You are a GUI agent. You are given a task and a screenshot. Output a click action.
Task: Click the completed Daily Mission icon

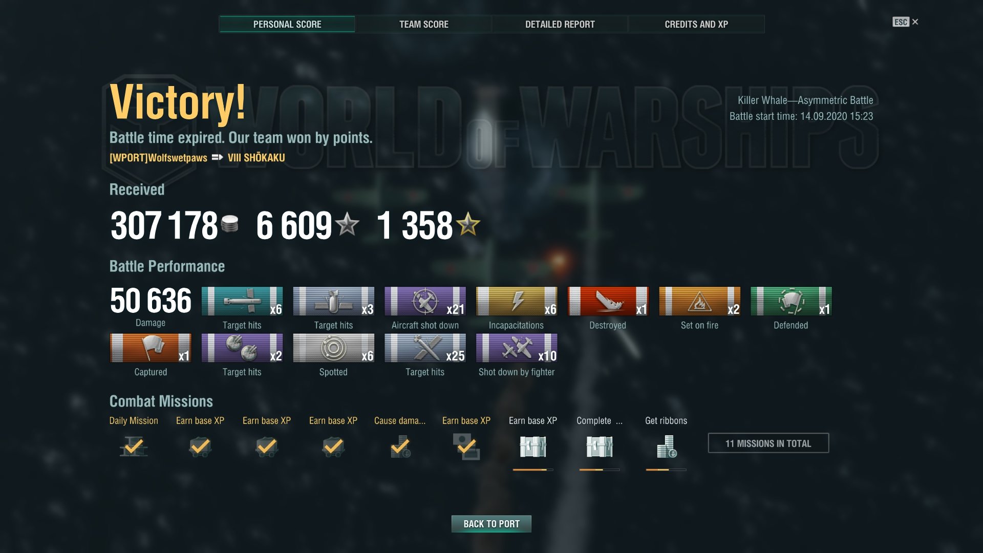coord(134,446)
